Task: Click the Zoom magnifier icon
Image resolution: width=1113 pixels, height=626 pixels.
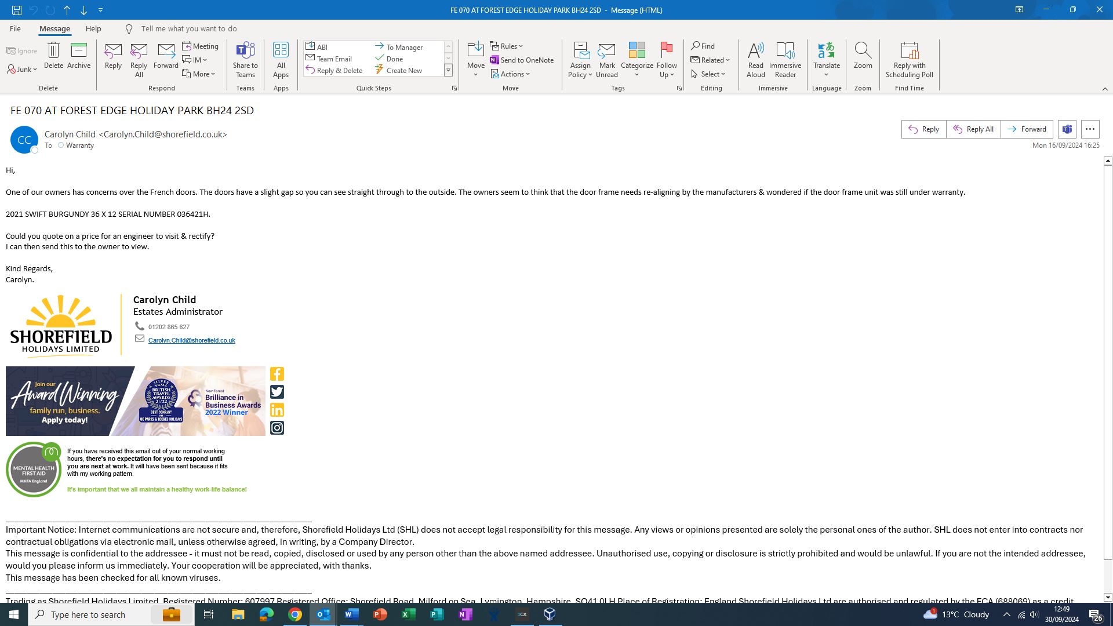Action: [863, 51]
